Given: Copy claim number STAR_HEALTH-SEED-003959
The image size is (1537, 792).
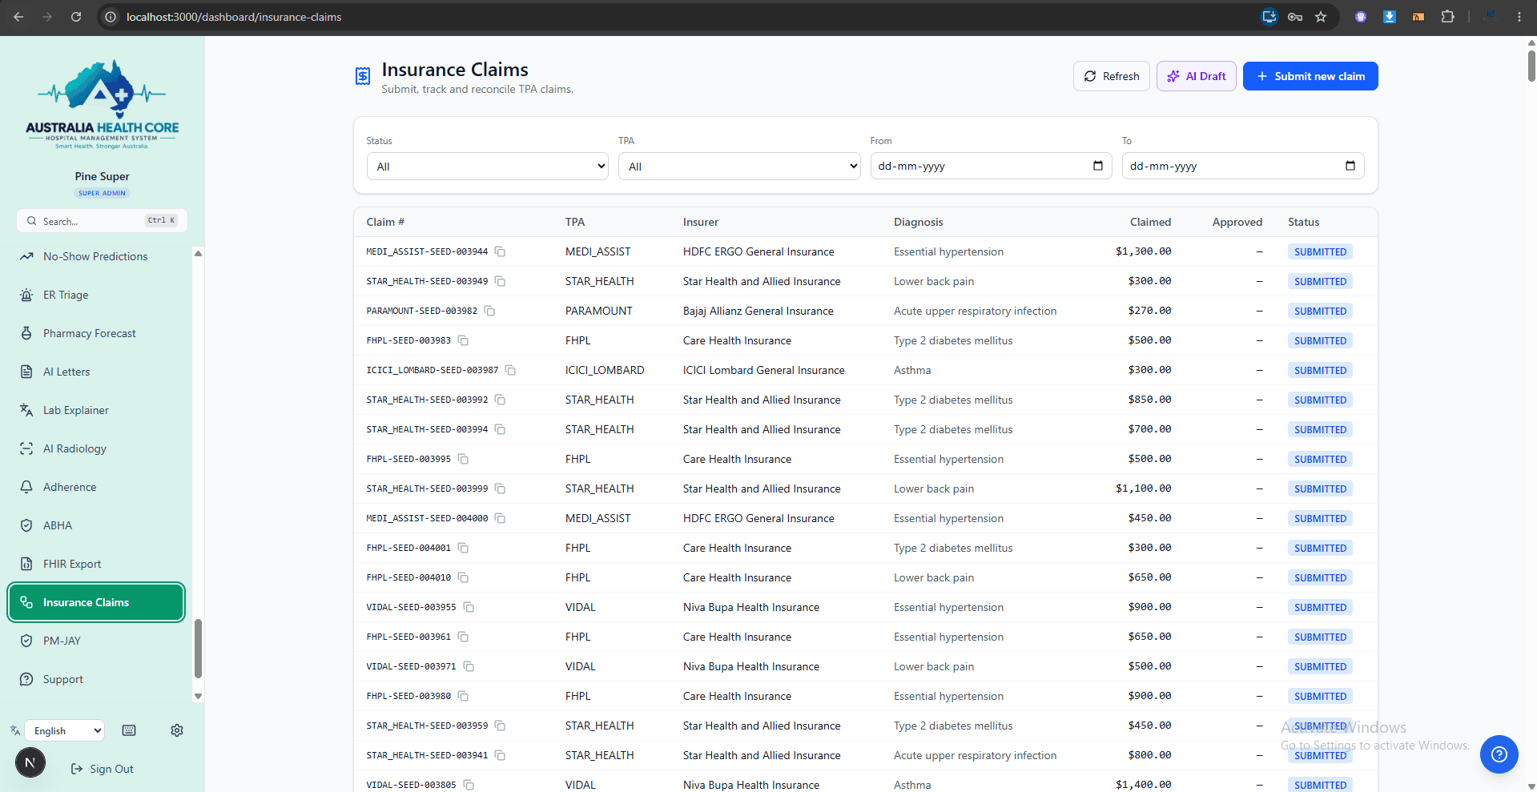Looking at the screenshot, I should pyautogui.click(x=500, y=726).
